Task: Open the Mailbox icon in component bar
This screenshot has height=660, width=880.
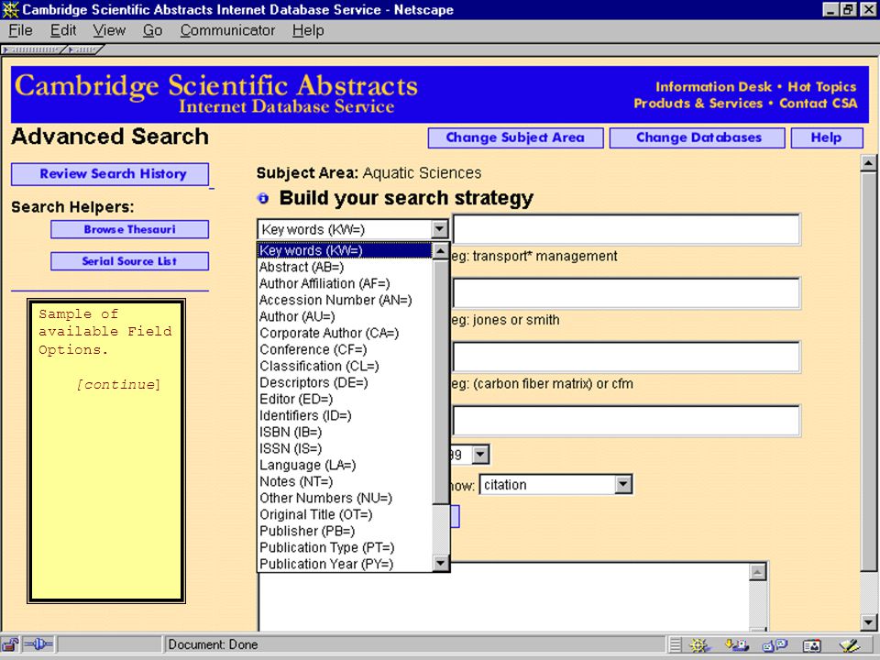Action: (x=737, y=645)
